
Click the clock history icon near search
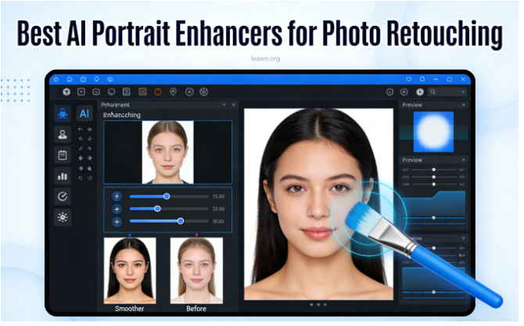pyautogui.click(x=420, y=91)
